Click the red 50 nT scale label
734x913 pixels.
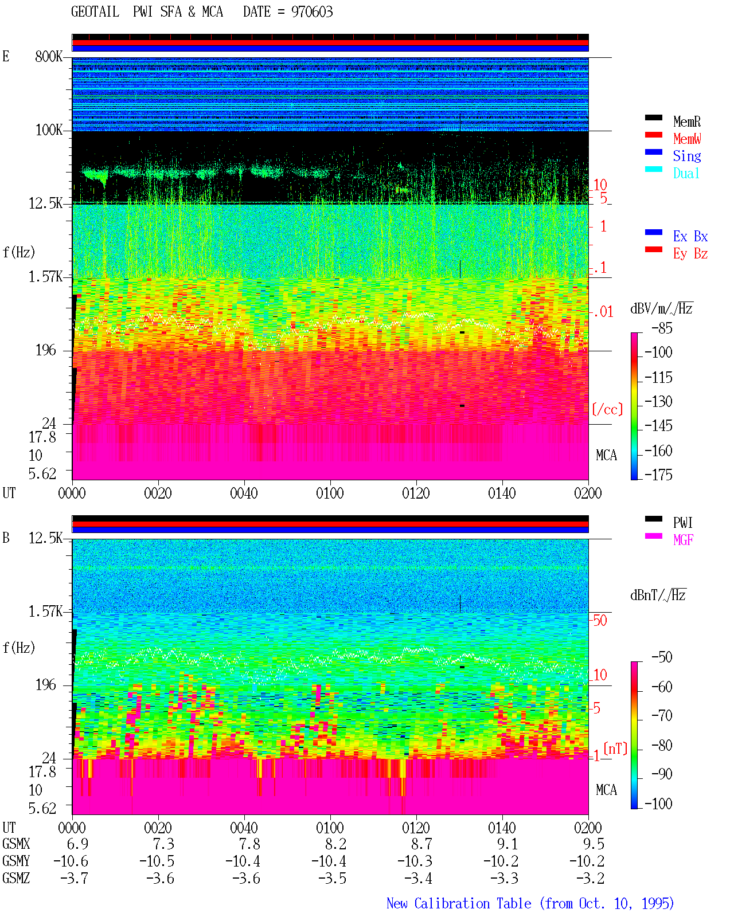(600, 620)
